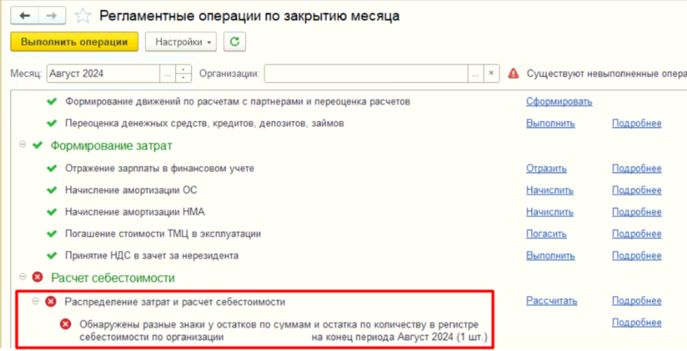The width and height of the screenshot is (687, 351).
Task: Open the Настройки dropdown menu
Action: (180, 42)
